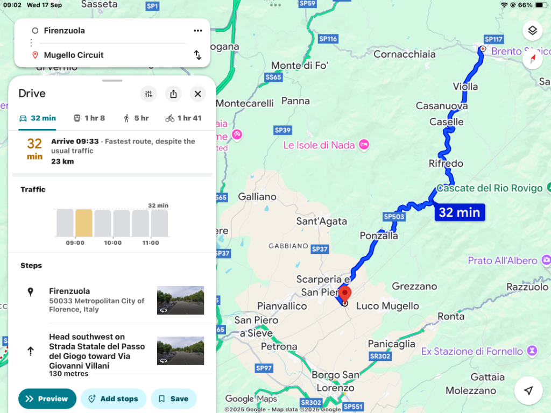Tap the SP117 road shield
The height and width of the screenshot is (413, 551).
coord(493,39)
